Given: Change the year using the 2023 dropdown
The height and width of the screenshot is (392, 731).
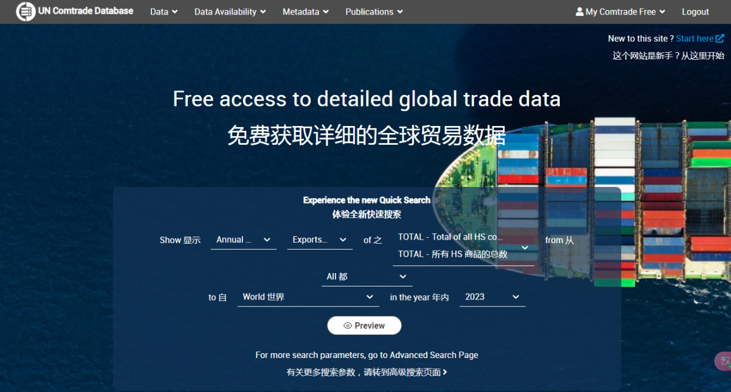Looking at the screenshot, I should (x=492, y=296).
